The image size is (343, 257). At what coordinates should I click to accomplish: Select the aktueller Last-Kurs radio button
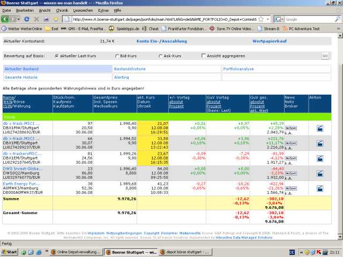tap(57, 56)
